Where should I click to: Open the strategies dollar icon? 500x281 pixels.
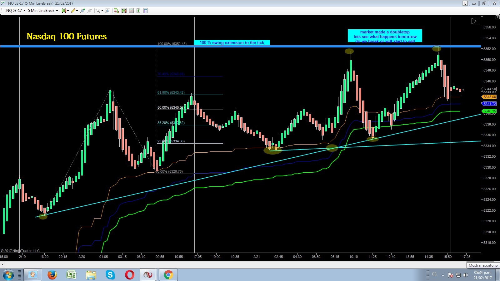click(x=138, y=11)
